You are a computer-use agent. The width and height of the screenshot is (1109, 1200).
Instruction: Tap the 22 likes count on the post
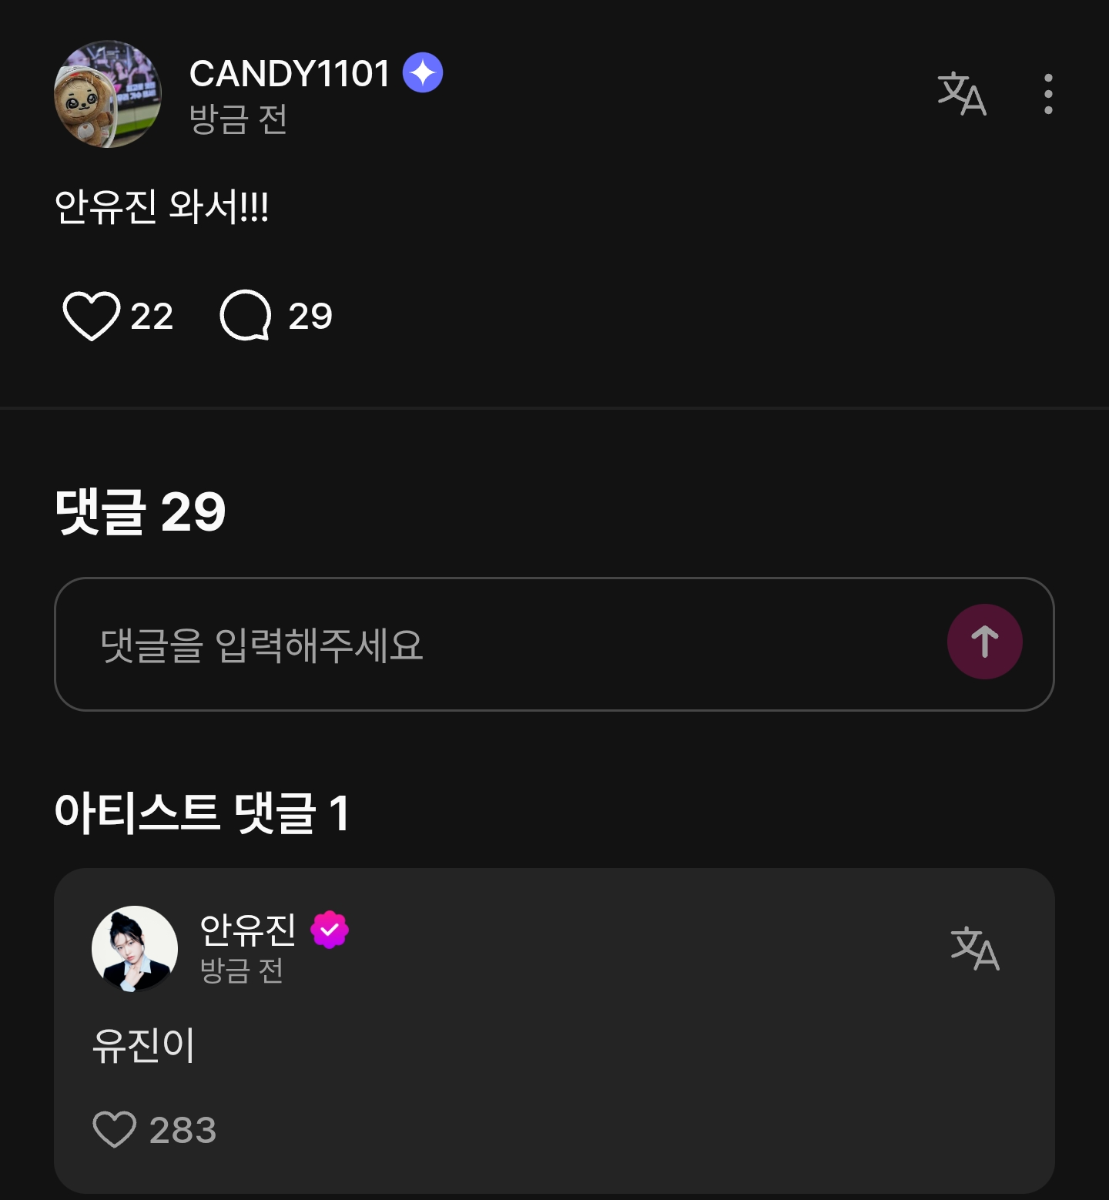tap(152, 317)
